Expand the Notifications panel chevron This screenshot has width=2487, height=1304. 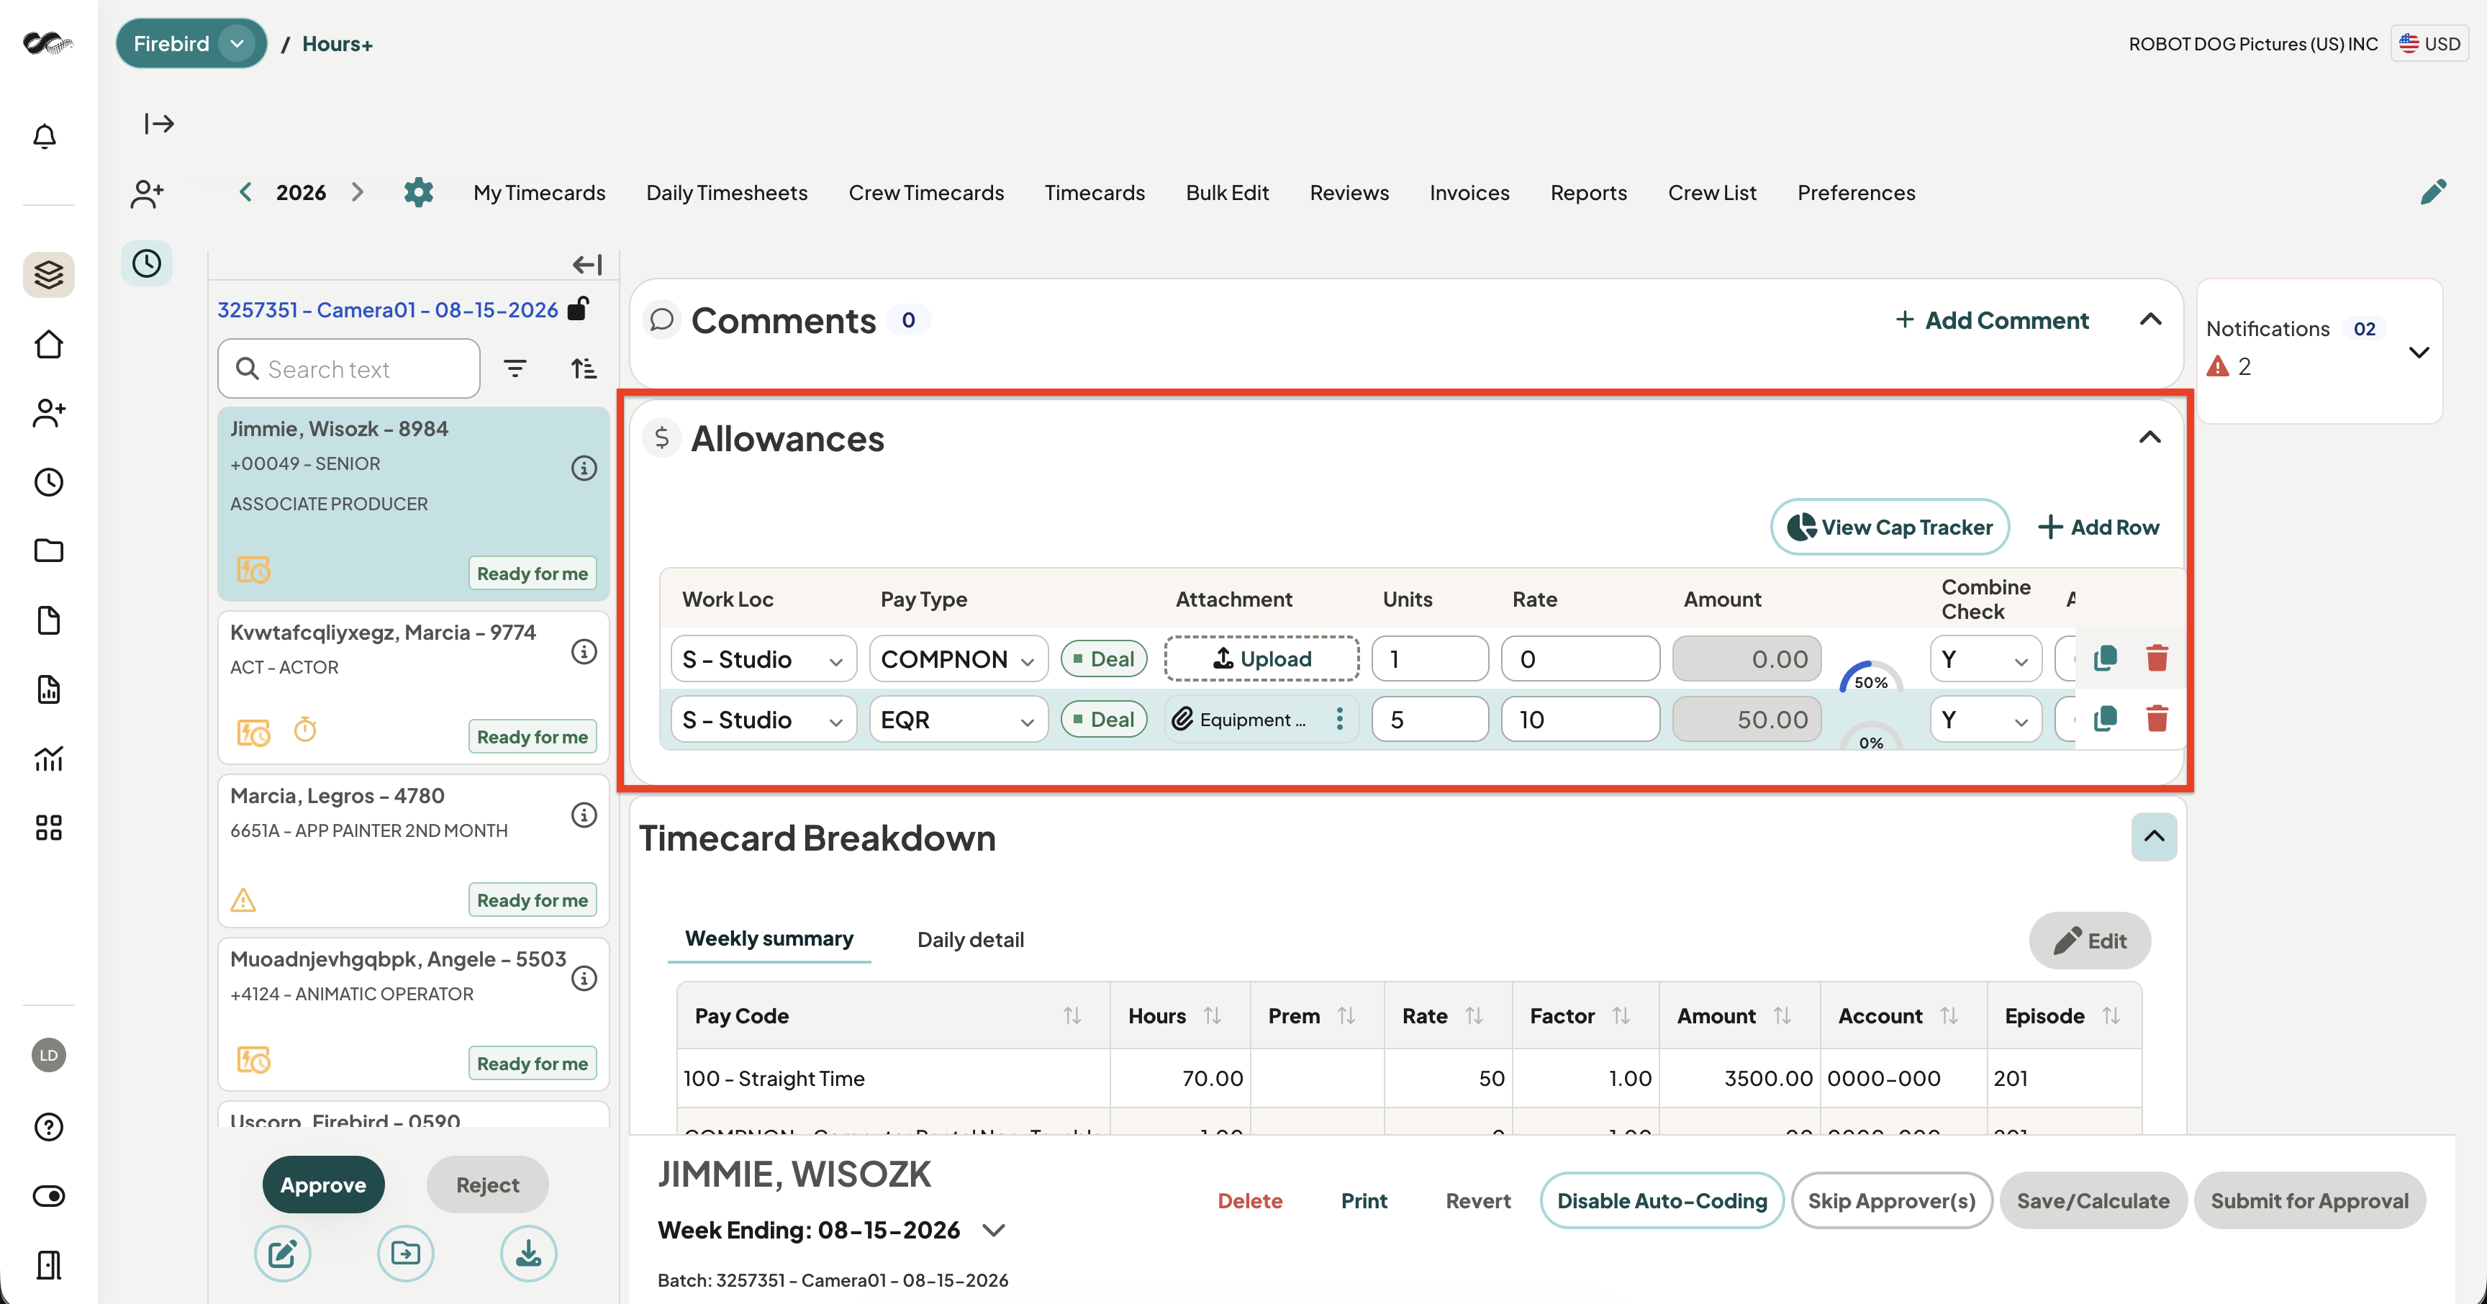click(2419, 353)
